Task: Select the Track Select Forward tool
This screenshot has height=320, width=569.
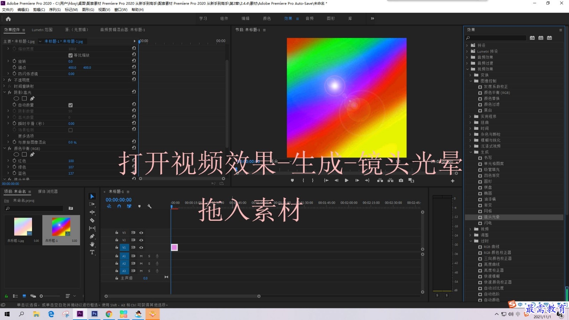Action: pyautogui.click(x=92, y=204)
